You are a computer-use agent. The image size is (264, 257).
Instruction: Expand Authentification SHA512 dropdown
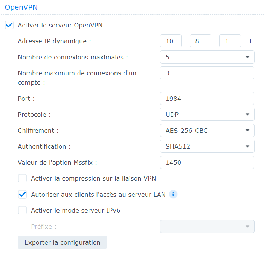coord(207,146)
